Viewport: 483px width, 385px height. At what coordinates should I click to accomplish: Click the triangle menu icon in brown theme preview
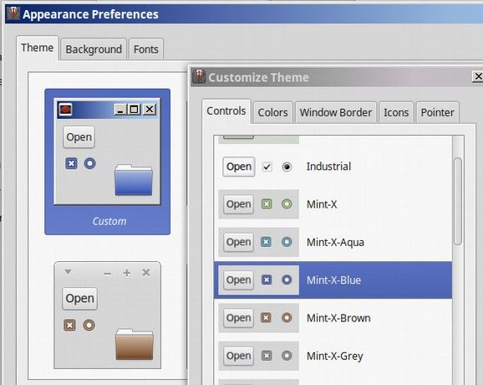click(68, 272)
